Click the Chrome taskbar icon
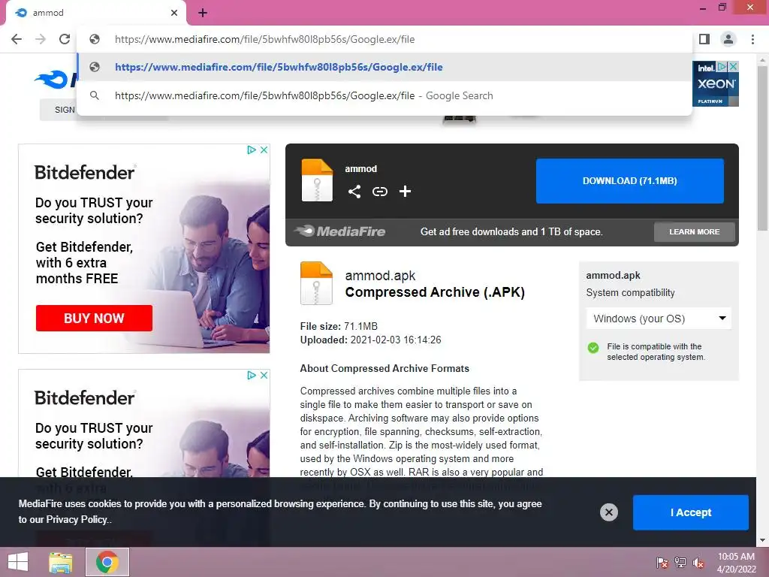 [107, 562]
